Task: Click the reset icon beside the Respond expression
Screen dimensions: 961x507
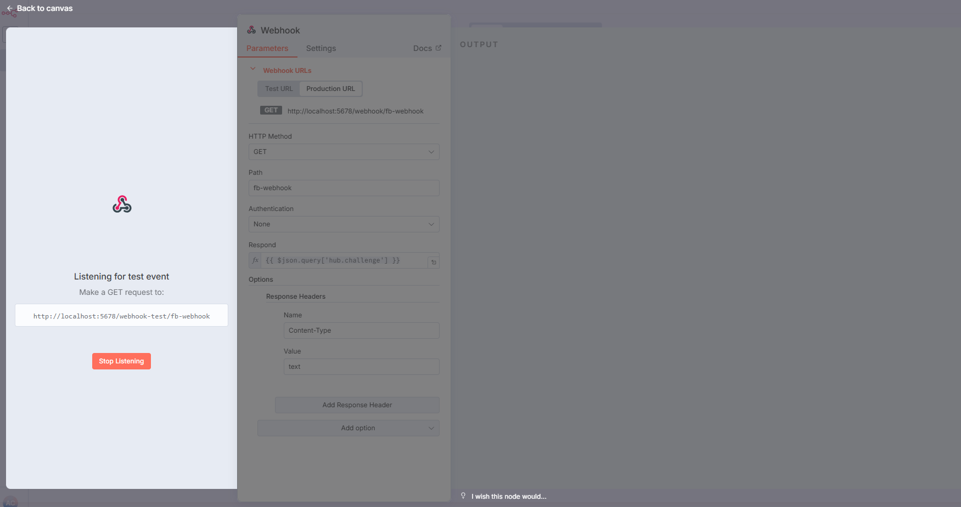Action: (433, 261)
